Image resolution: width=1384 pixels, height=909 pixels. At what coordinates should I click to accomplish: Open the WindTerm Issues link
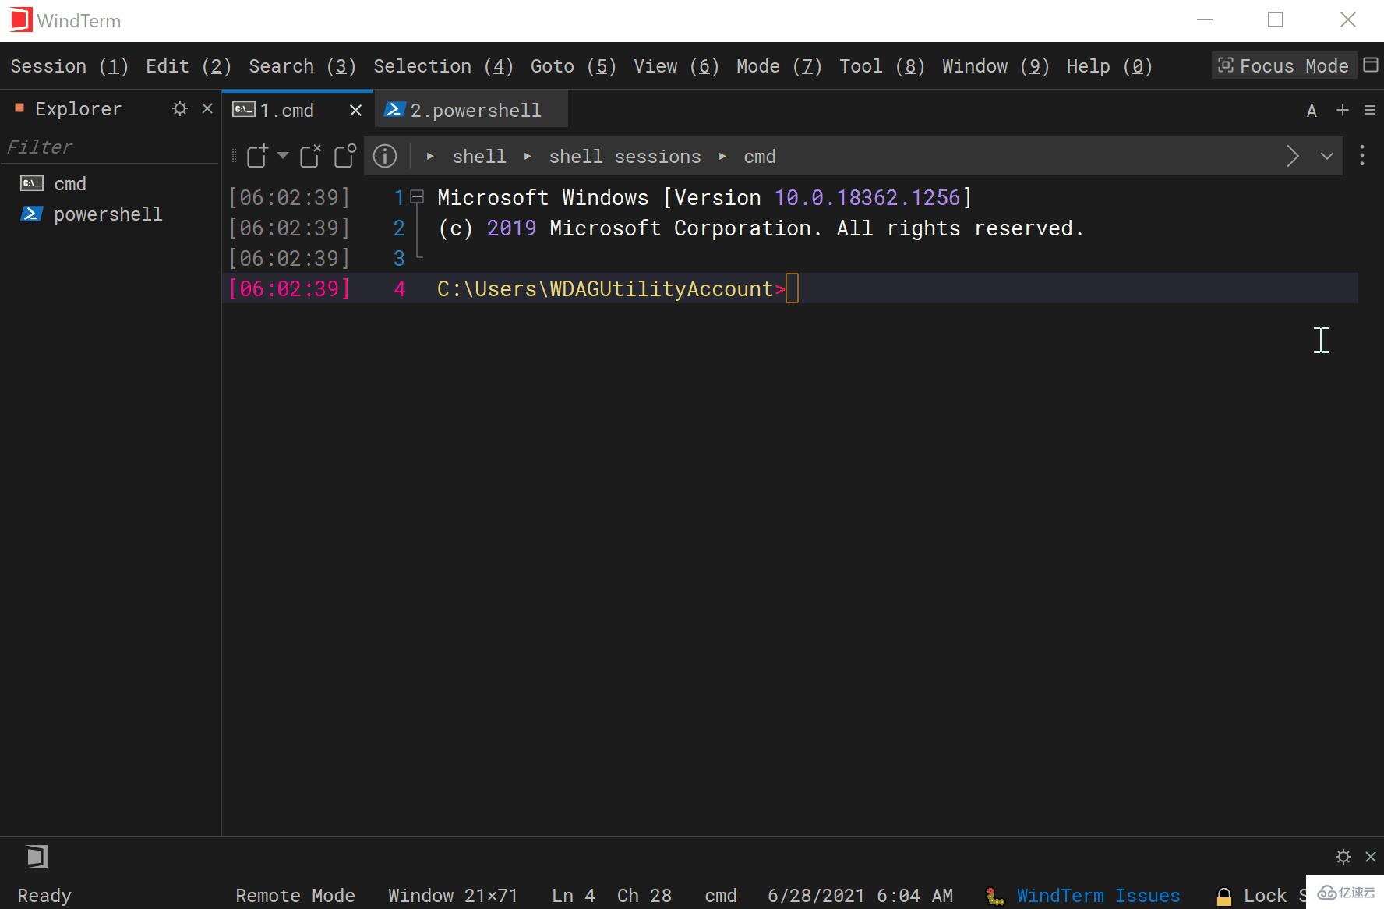click(1098, 896)
